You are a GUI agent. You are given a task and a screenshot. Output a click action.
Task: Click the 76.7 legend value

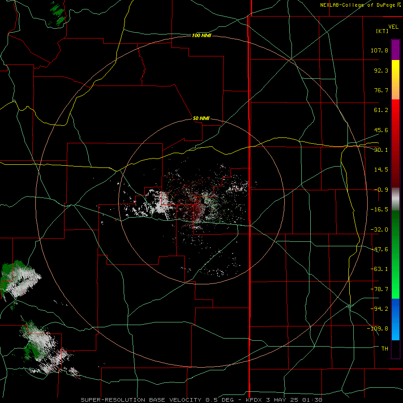(x=381, y=90)
